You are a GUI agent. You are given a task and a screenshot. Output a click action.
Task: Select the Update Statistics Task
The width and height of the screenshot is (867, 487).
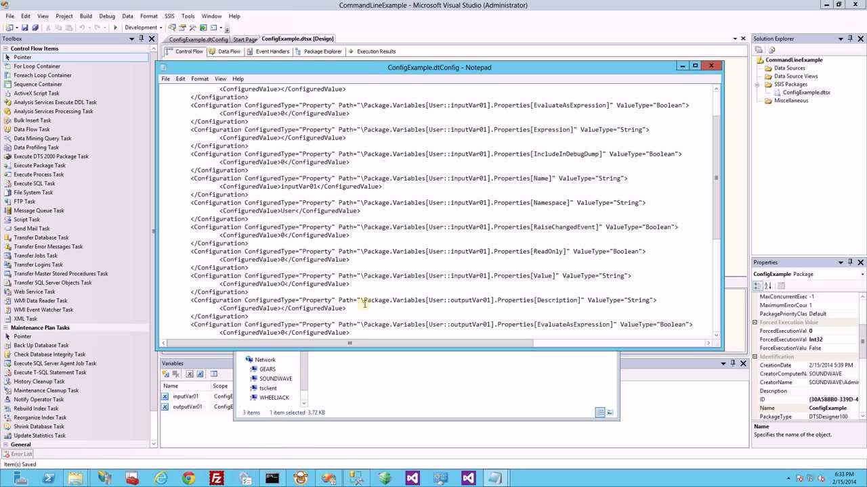point(75,436)
